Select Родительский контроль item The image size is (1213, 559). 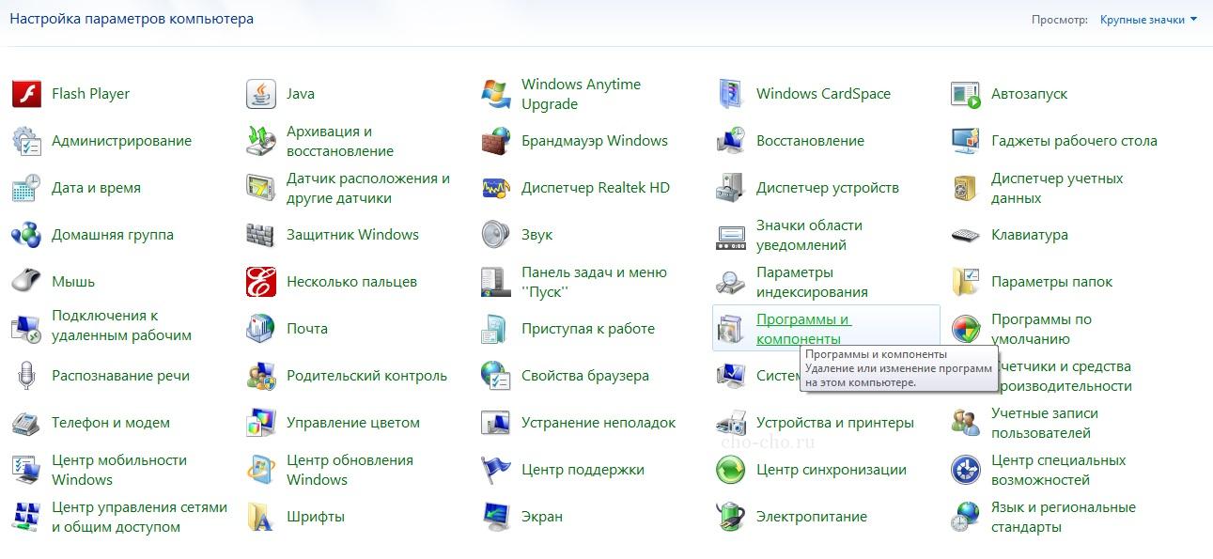coord(366,376)
